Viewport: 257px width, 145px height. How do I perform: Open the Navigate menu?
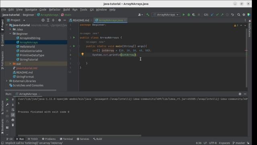point(31,10)
